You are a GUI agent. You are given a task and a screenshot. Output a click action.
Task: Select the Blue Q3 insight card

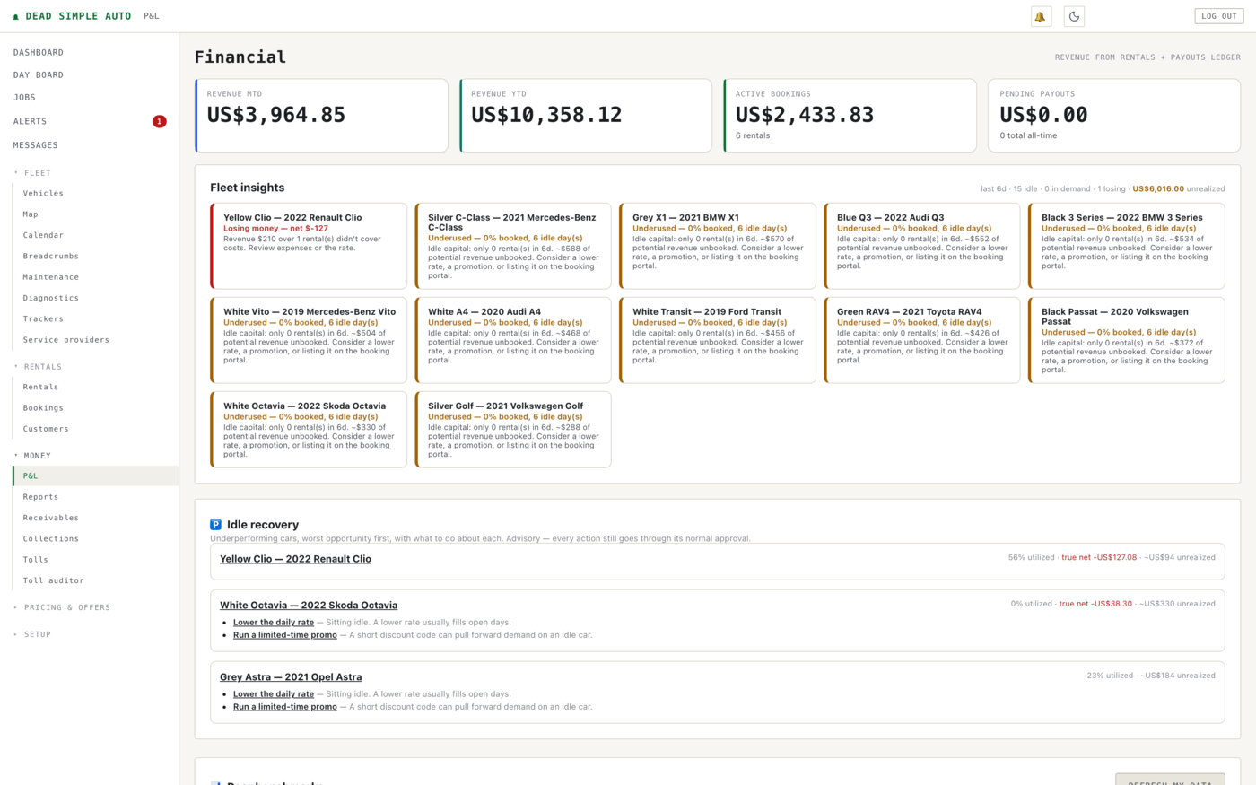pyautogui.click(x=922, y=246)
